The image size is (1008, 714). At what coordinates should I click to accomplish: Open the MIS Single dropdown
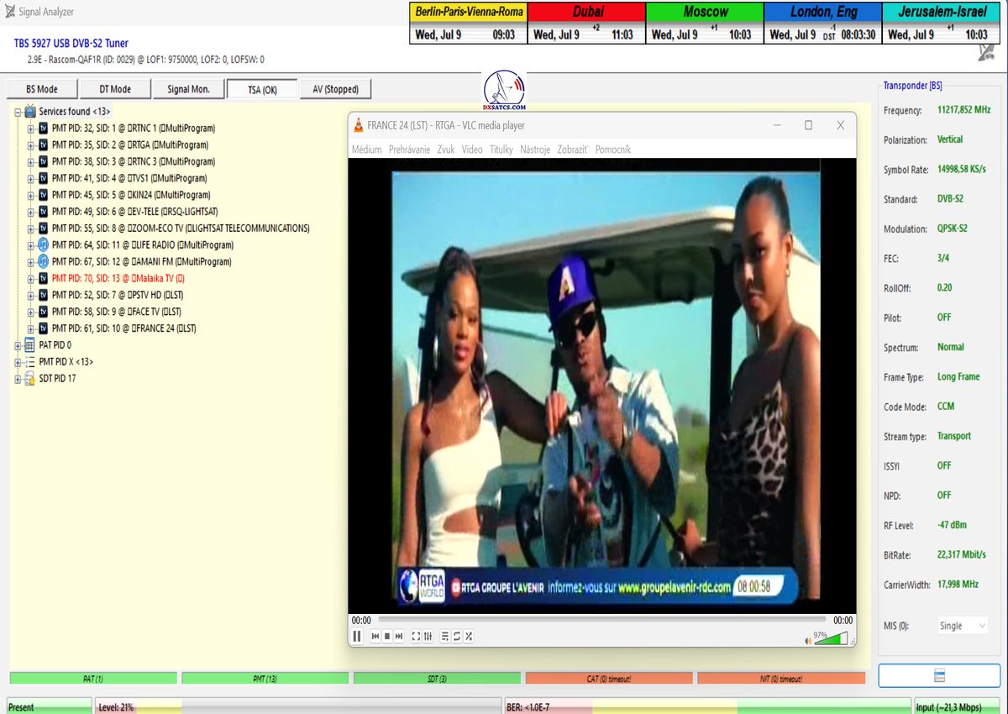point(963,626)
